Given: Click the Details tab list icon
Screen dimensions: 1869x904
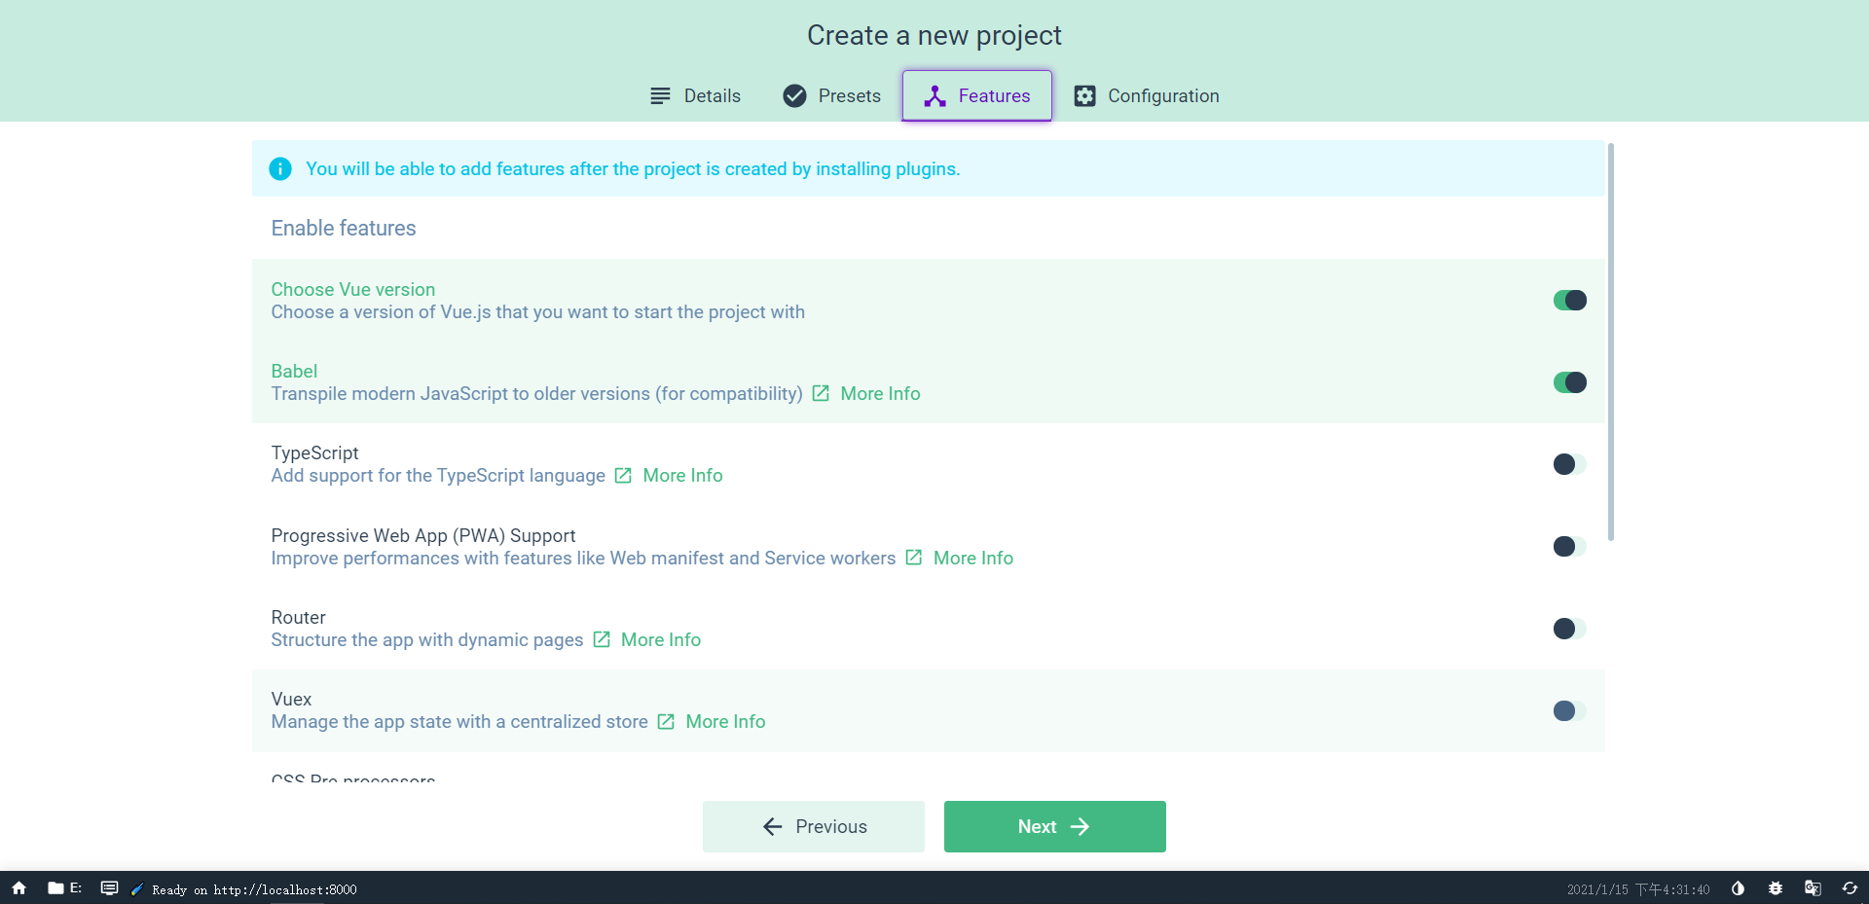Looking at the screenshot, I should (x=660, y=95).
